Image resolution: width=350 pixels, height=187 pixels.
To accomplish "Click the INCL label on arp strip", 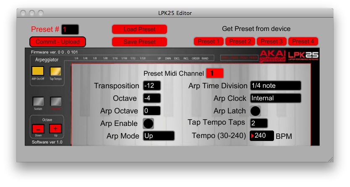I will [x=186, y=58].
